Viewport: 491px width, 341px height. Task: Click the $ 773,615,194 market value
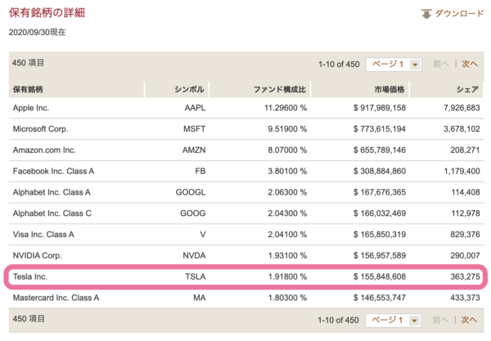click(380, 129)
